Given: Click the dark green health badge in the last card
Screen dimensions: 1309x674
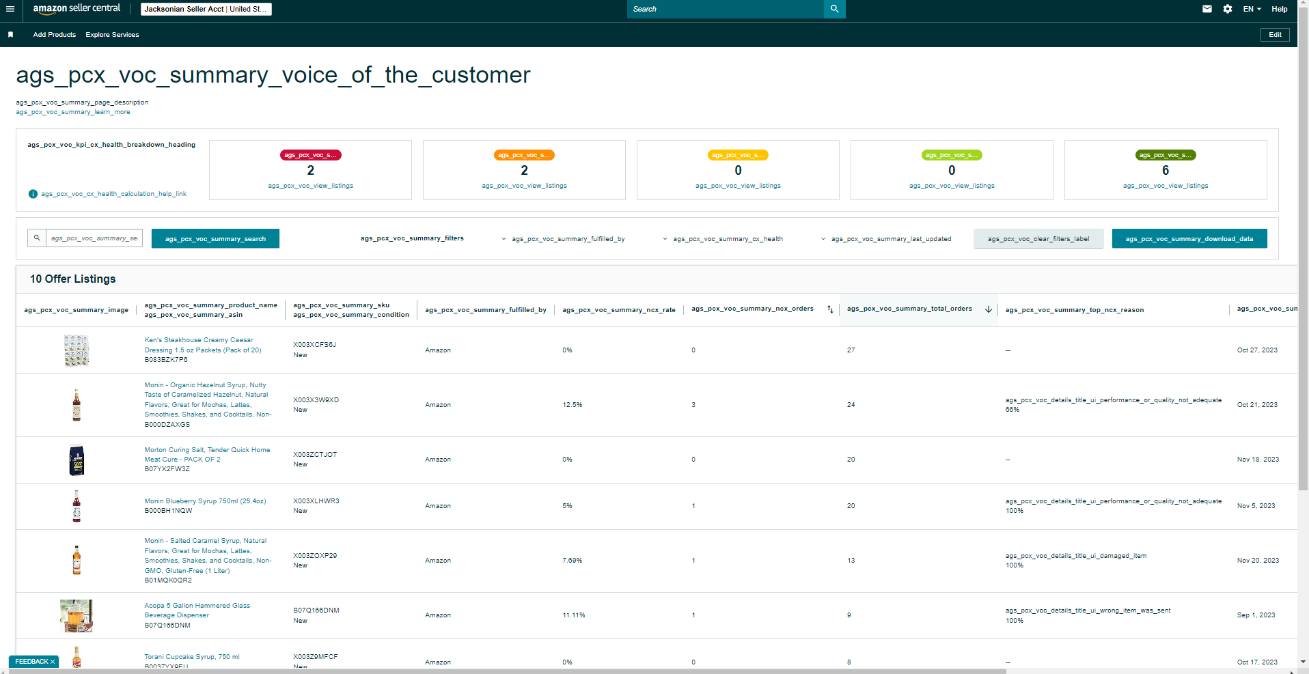Looking at the screenshot, I should click(x=1166, y=155).
